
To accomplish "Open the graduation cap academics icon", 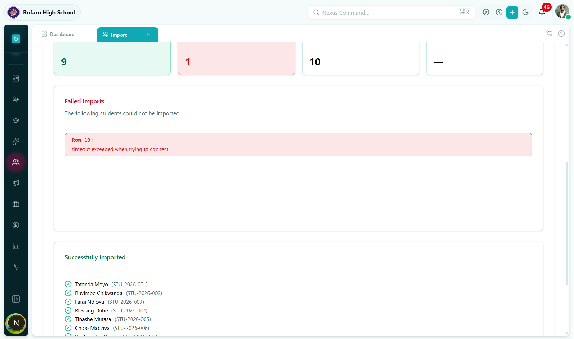I will (x=16, y=120).
